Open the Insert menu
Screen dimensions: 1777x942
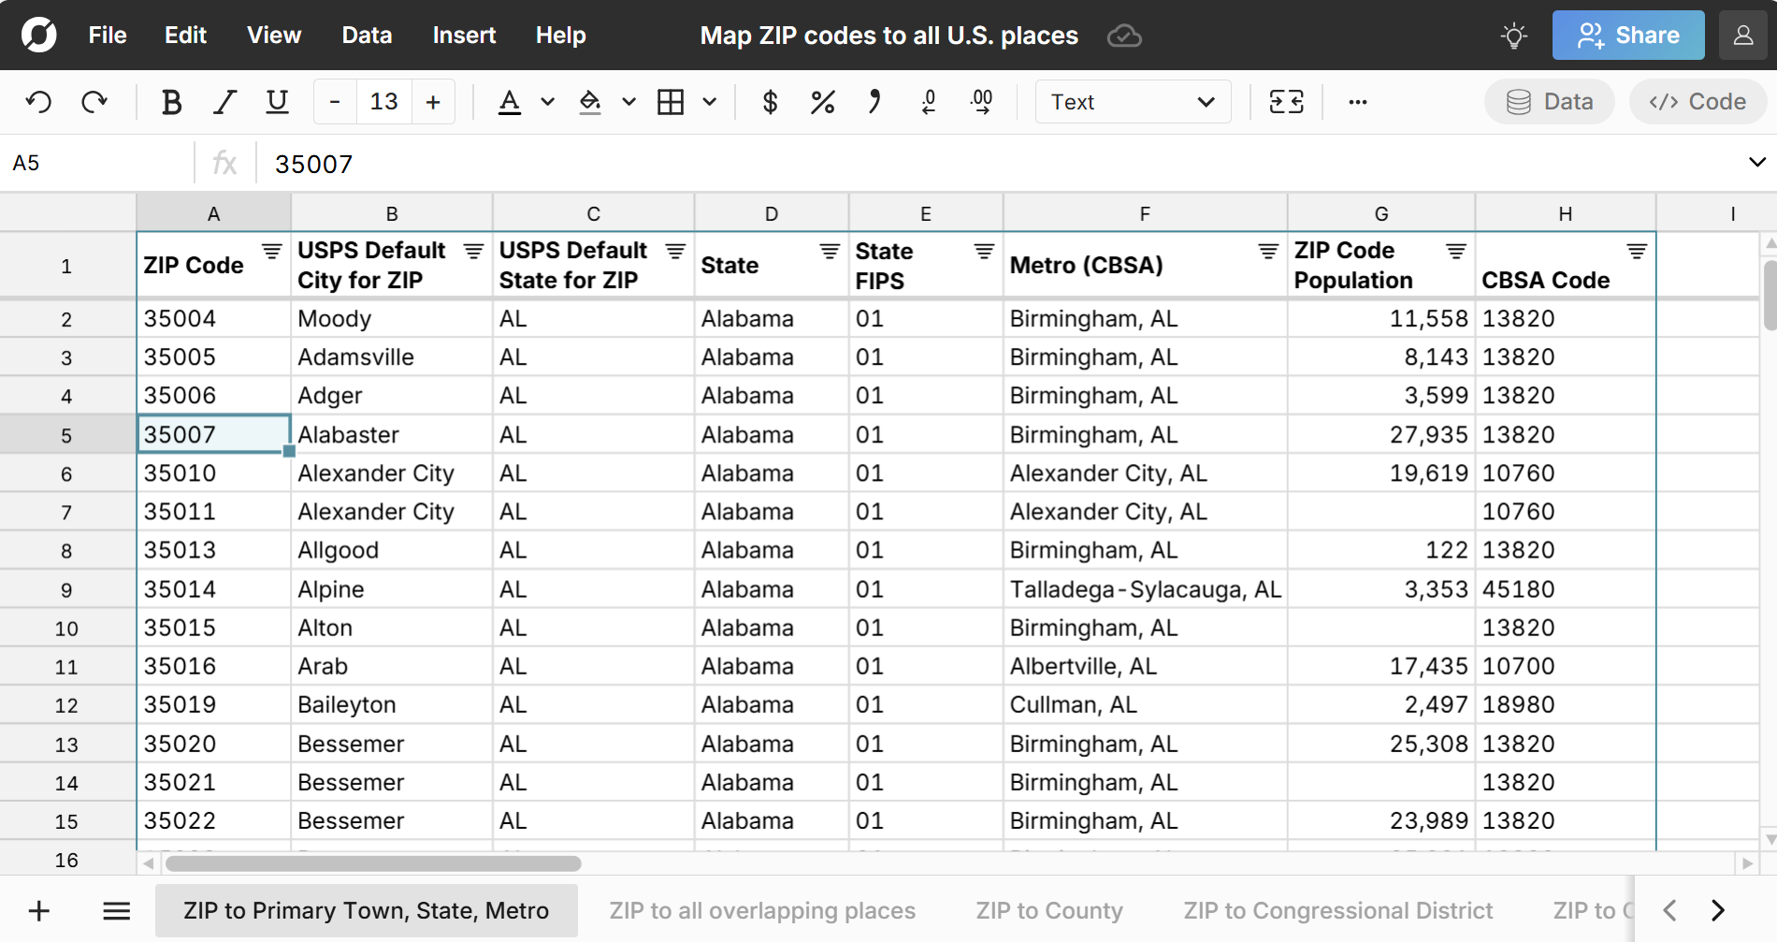[464, 36]
